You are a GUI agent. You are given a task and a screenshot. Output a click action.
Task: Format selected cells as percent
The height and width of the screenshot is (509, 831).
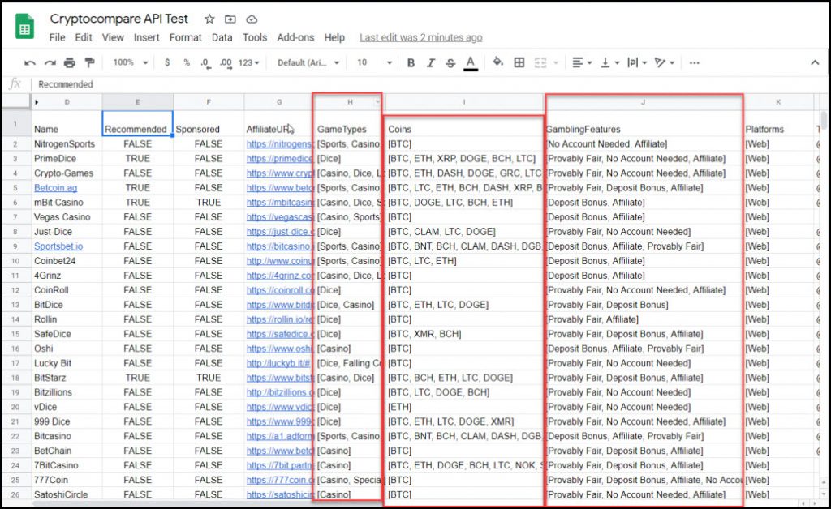[x=187, y=62]
